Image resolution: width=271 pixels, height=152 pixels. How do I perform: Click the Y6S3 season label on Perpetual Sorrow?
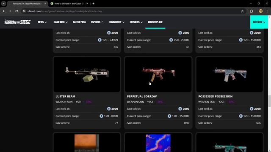click(x=150, y=102)
